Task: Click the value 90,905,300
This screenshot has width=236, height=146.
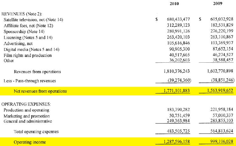Action: pos(180,49)
